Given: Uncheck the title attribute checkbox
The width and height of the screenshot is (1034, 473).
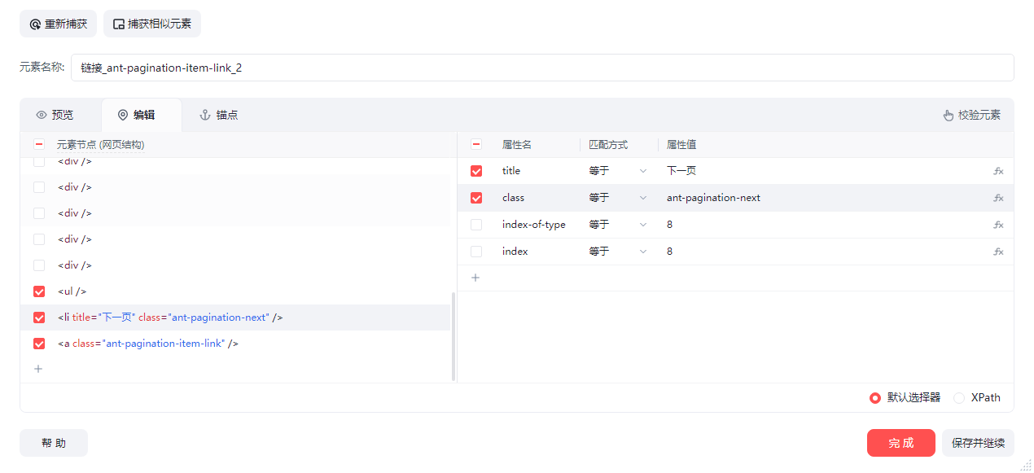Looking at the screenshot, I should click(476, 171).
